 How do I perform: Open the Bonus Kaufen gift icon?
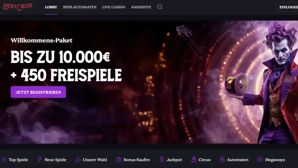119,160
